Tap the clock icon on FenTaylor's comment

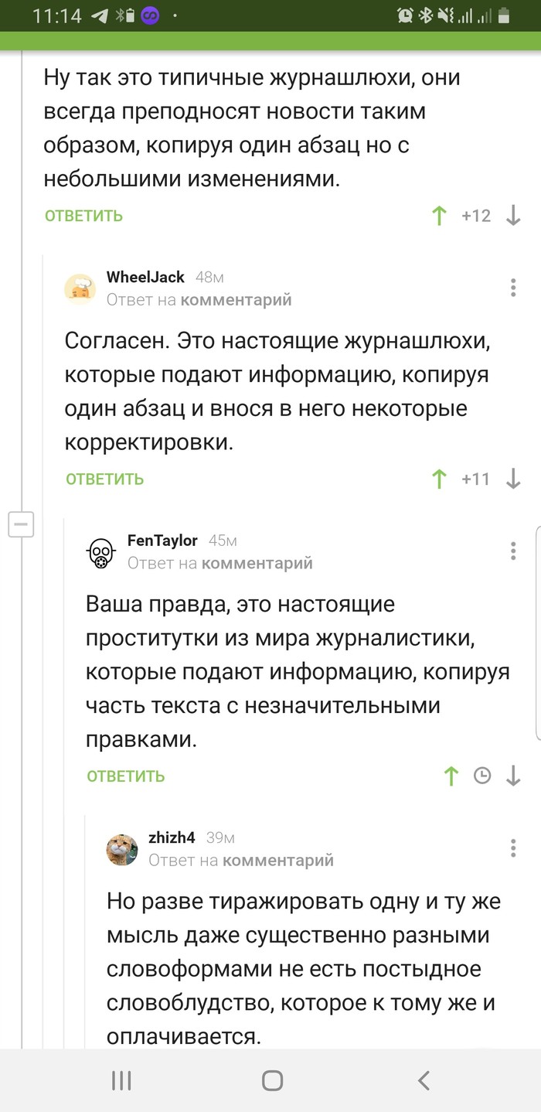482,776
